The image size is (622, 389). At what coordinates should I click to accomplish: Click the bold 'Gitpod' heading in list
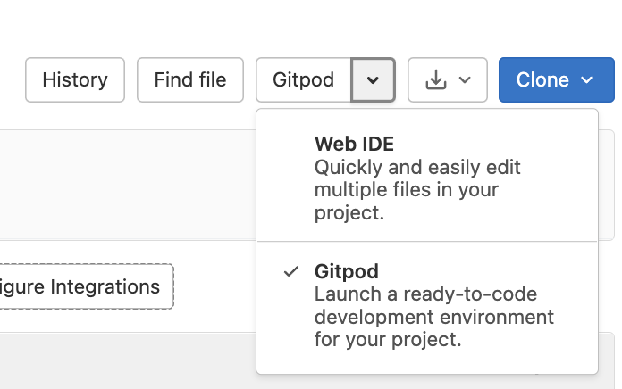click(x=347, y=271)
